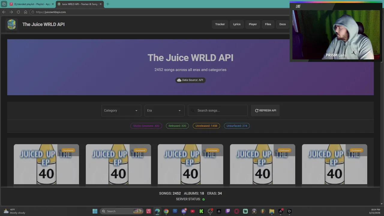The height and width of the screenshot is (216, 384).
Task: Open OBS Studio from the taskbar
Action: click(210, 211)
